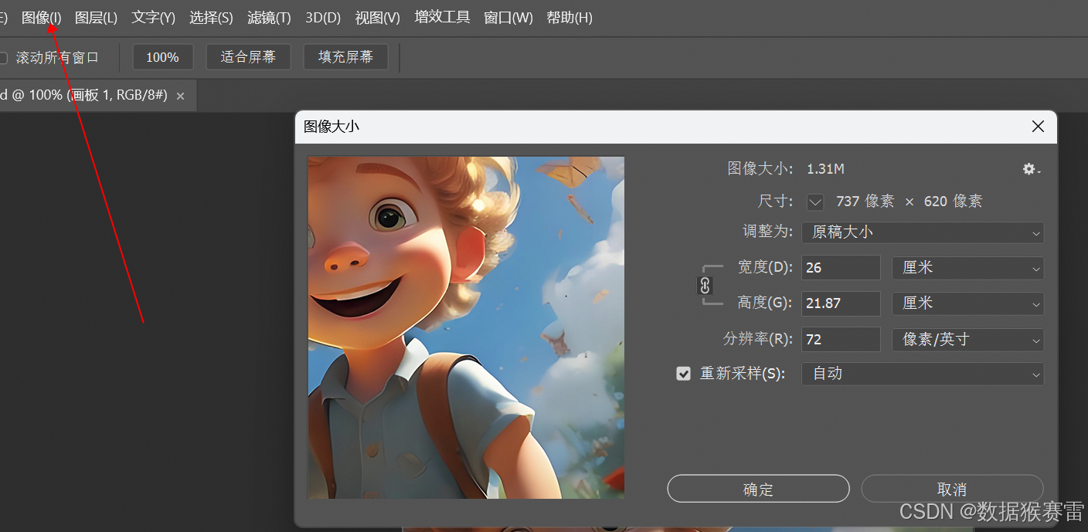Image resolution: width=1088 pixels, height=532 pixels.
Task: Open the 像素/英寸 resolution unit dropdown
Action: click(968, 339)
